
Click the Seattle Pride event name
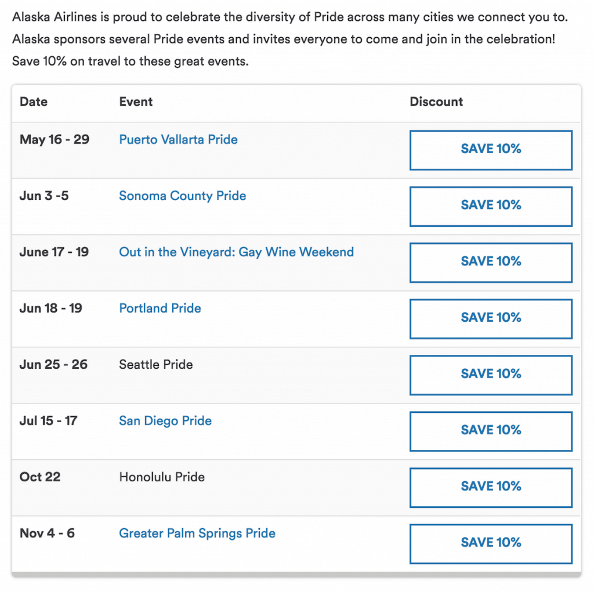[156, 365]
